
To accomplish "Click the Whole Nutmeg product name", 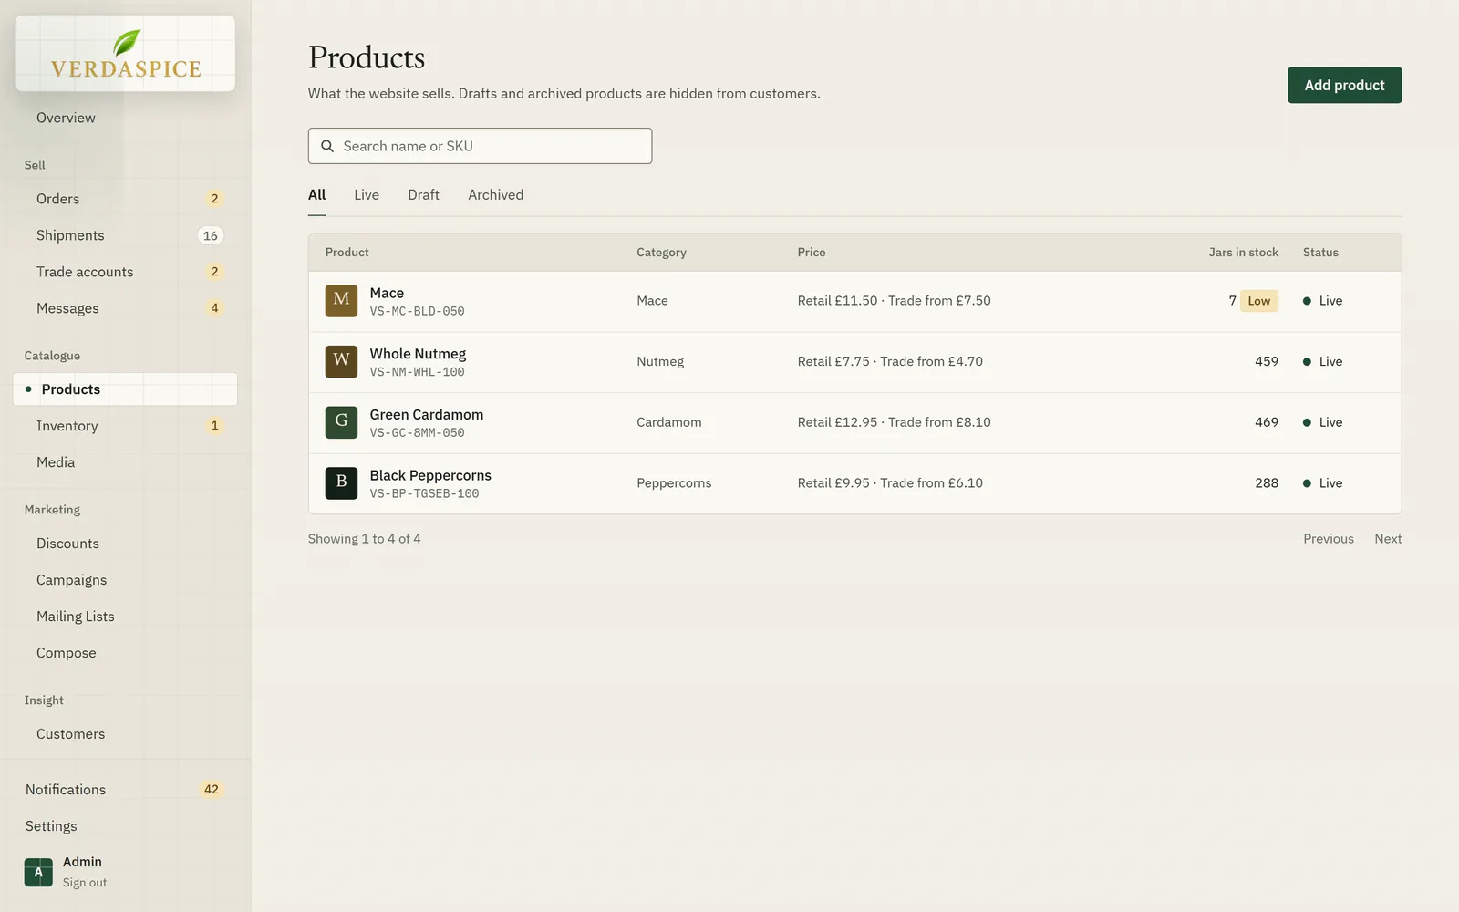I will (x=418, y=354).
